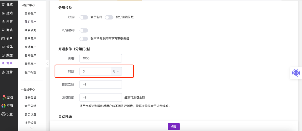This screenshot has width=302, height=131.
Task: Open 会员设置 menu item
Action: click(30, 114)
